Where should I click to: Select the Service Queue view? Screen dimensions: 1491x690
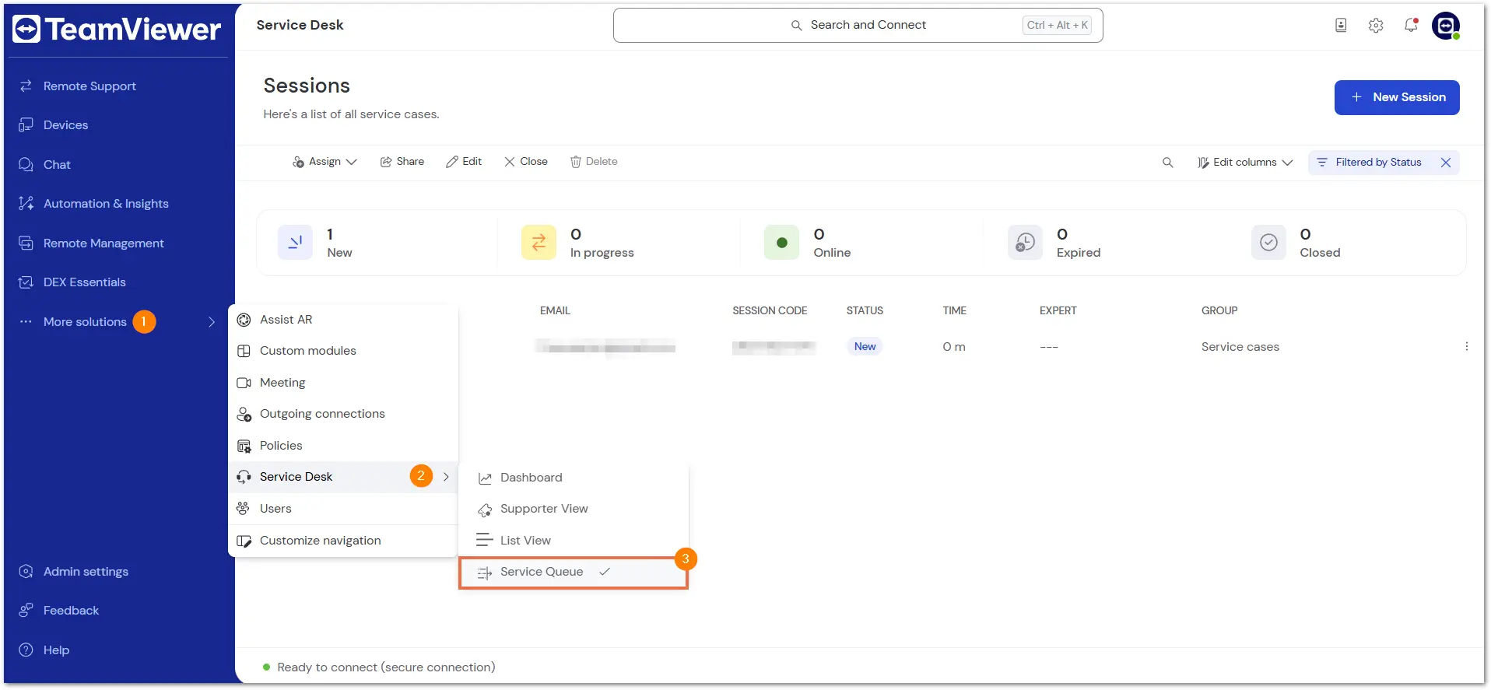click(574, 573)
